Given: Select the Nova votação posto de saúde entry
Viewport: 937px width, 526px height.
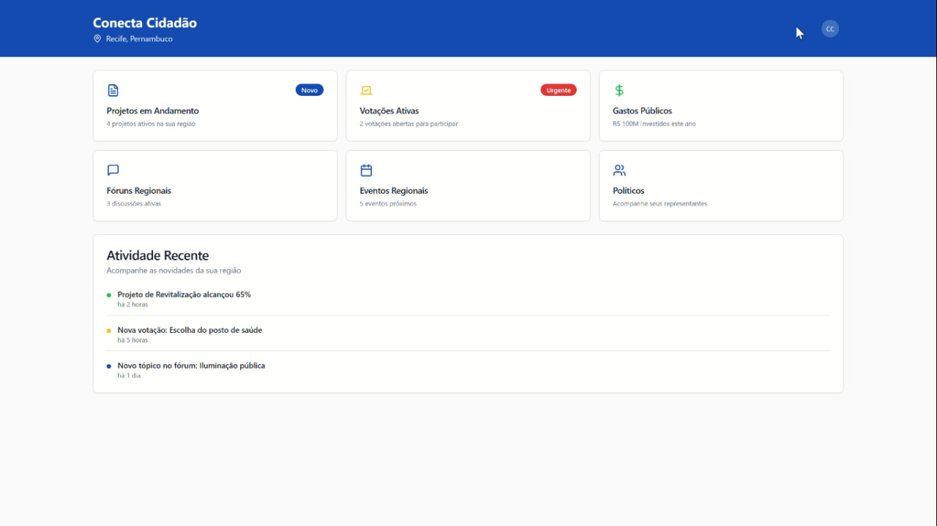Looking at the screenshot, I should [x=190, y=330].
